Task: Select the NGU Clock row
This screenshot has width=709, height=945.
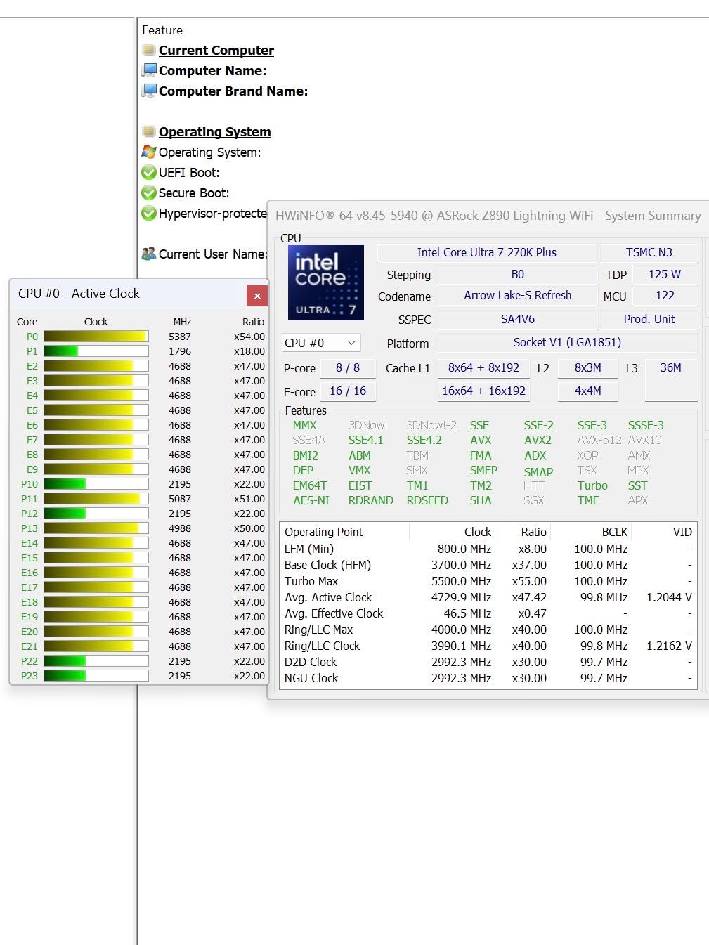Action: click(488, 678)
